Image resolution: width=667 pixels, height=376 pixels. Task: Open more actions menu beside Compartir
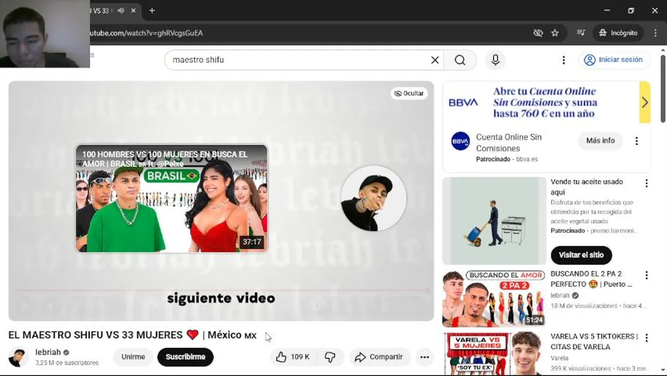(424, 357)
